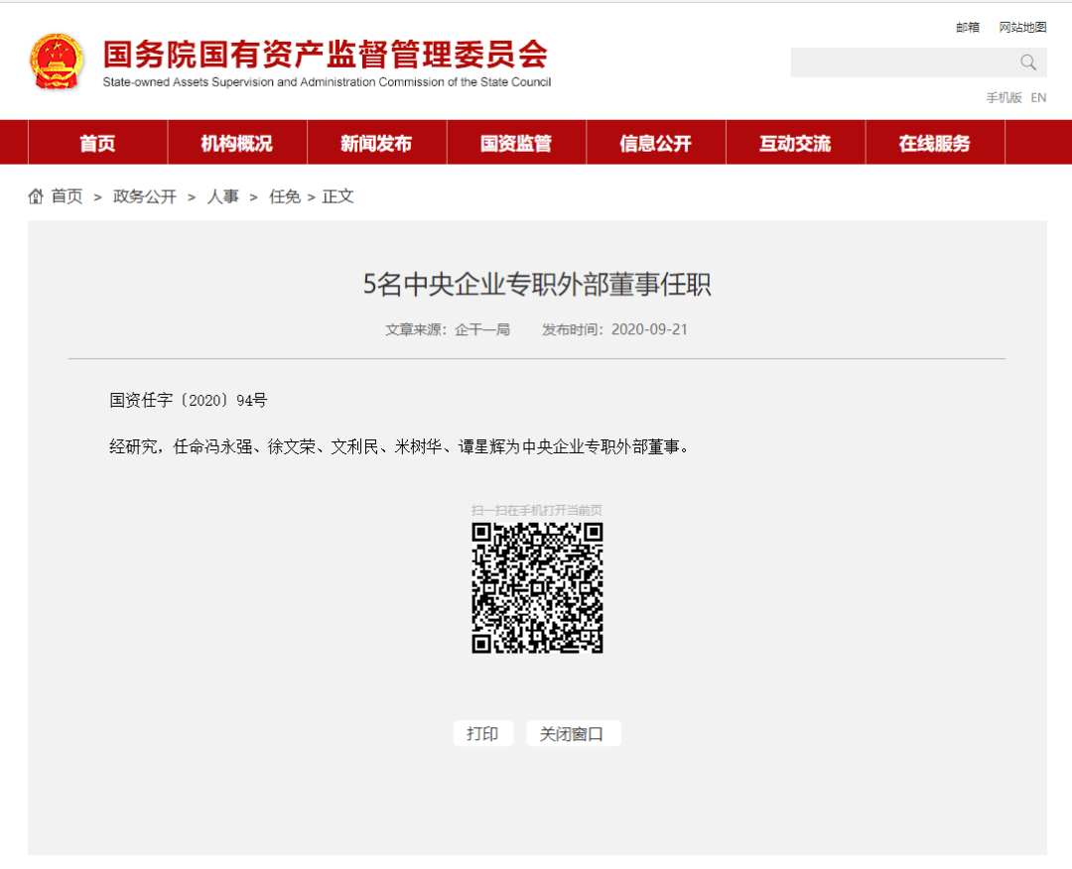Screen dimensions: 1072x869
Task: Go to 人事 breadcrumb link
Action: [222, 196]
